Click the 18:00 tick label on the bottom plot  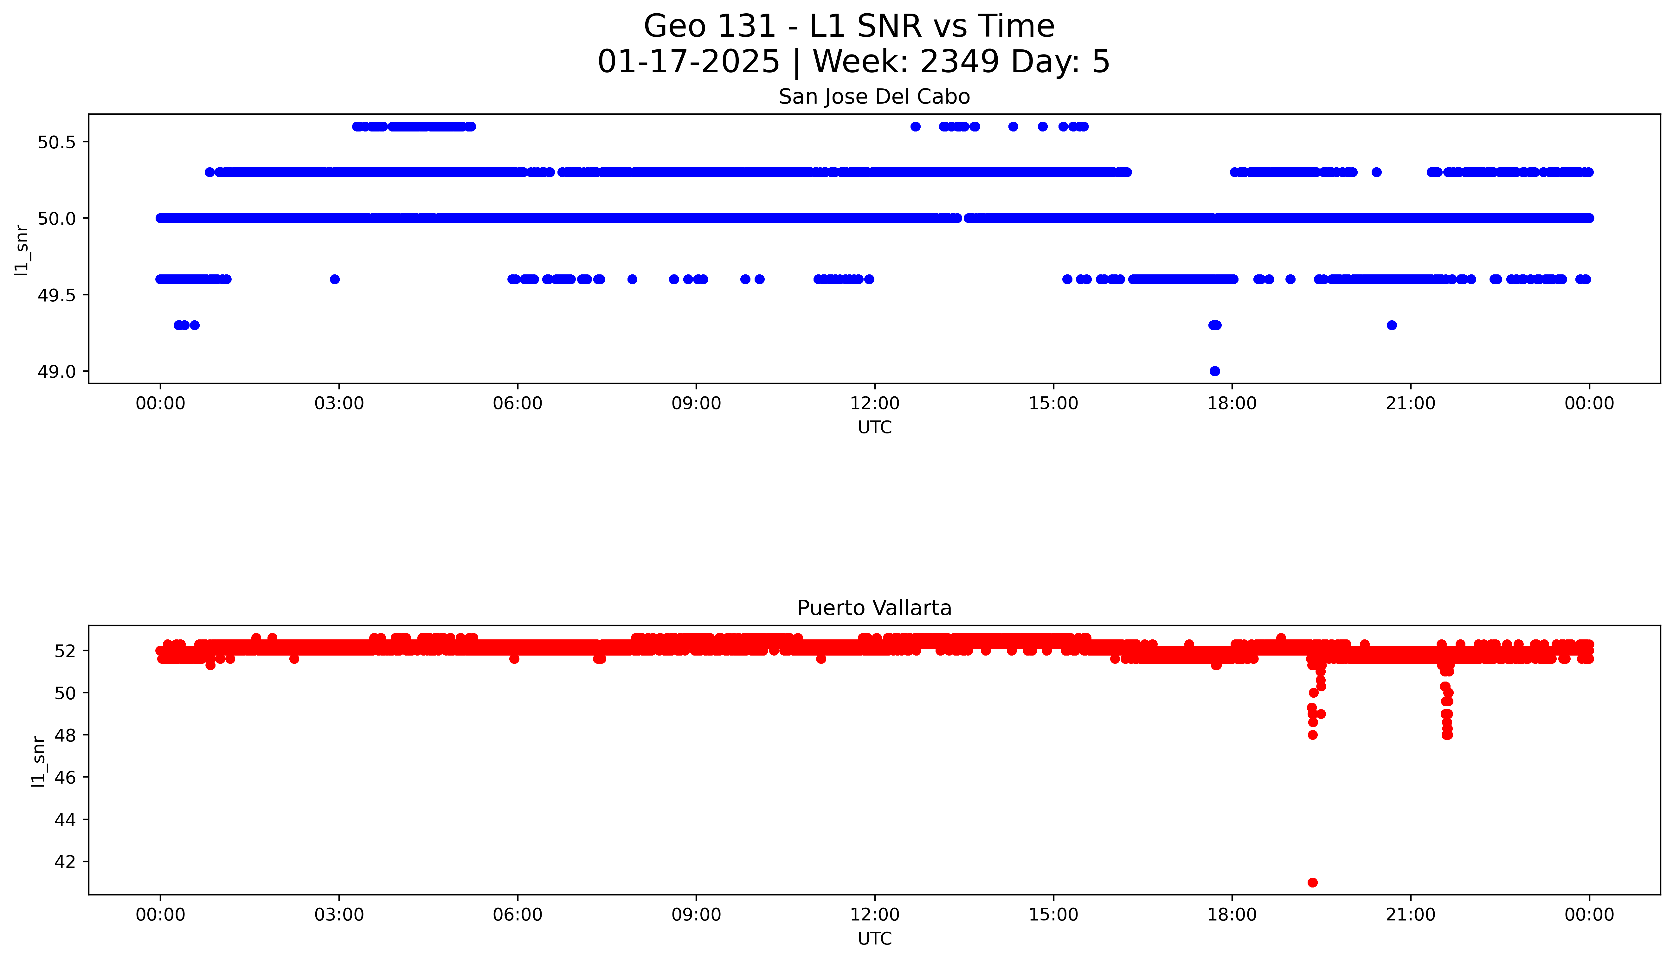[x=1232, y=915]
